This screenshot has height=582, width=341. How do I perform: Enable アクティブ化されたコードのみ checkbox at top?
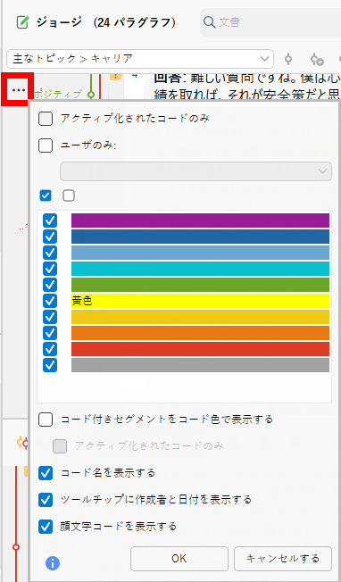coord(46,119)
